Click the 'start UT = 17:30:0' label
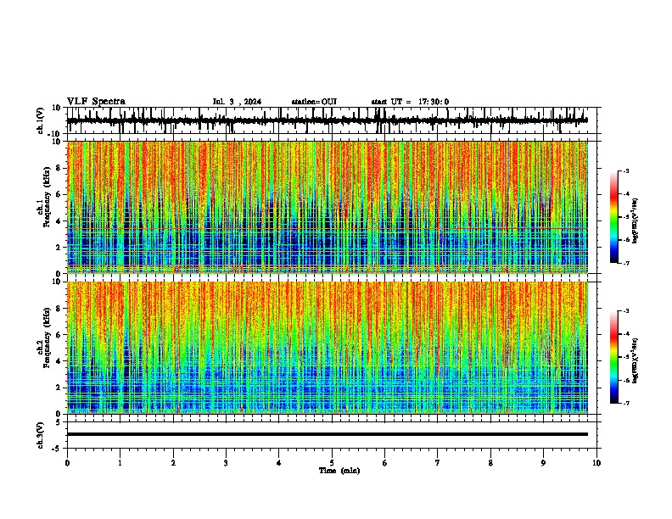Screen dimensions: 672x519 point(410,102)
